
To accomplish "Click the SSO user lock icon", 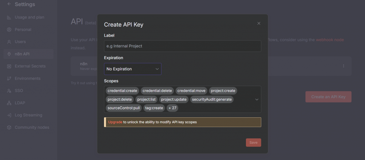I will 9,91.
